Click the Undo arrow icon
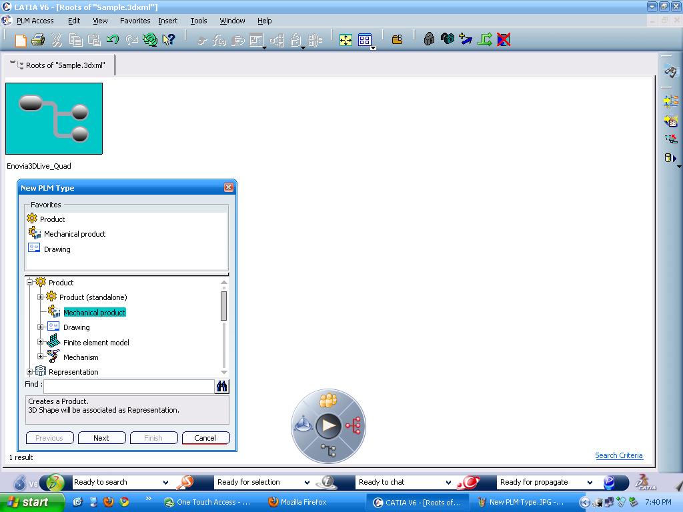683x512 pixels. [x=113, y=40]
